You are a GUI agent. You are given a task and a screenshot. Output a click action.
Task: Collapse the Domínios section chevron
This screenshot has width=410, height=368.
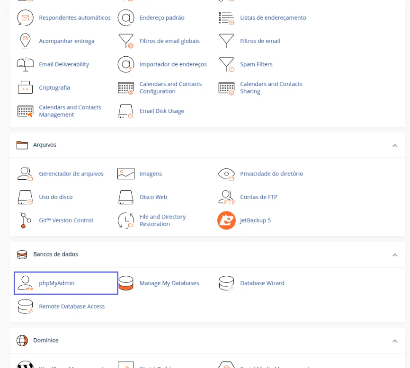(395, 341)
